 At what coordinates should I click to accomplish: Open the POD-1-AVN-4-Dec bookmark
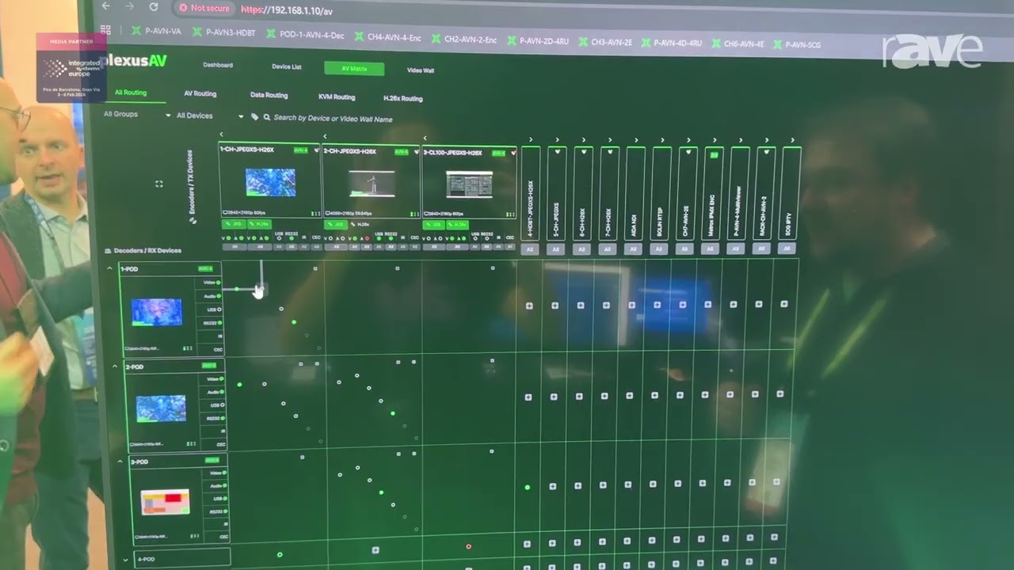point(305,35)
